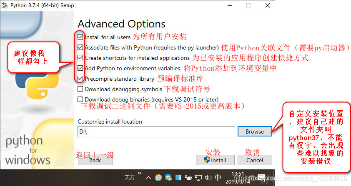Screen dimensions: 351x186
Task: Open the blue chat-bubble tray icon
Action: (x=168, y=178)
